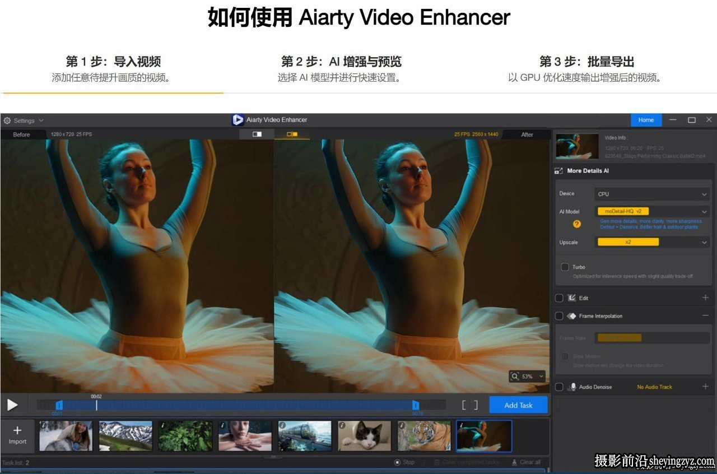This screenshot has width=717, height=474.
Task: Open info icon on ballerina thumbnail
Action: 461,425
